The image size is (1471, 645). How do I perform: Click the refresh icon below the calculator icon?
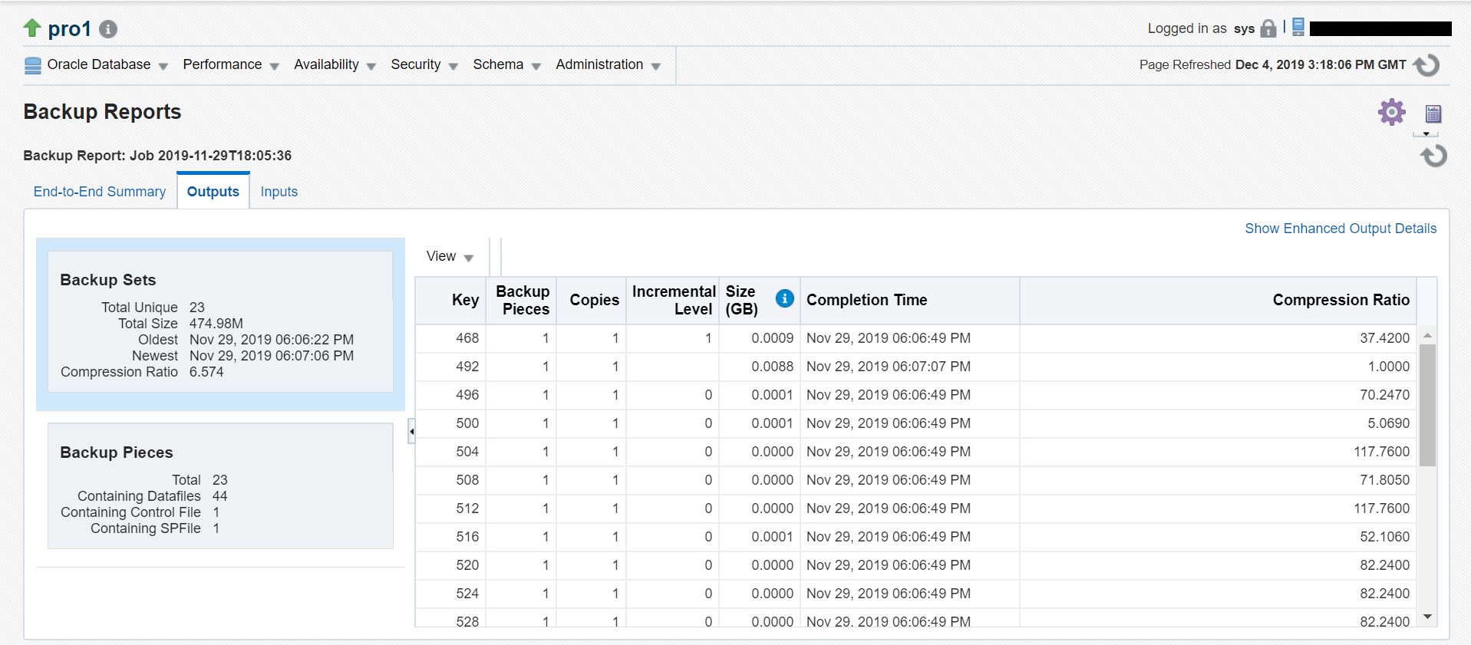point(1433,156)
